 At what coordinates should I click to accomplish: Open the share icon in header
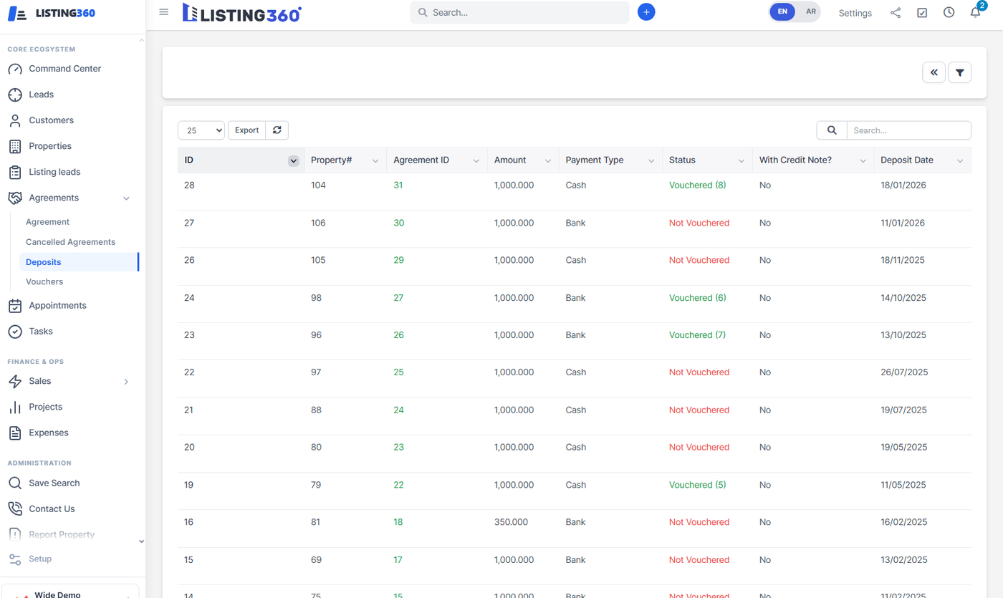click(x=896, y=13)
